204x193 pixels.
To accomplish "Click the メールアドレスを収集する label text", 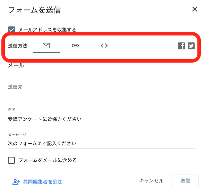I will point(48,30).
